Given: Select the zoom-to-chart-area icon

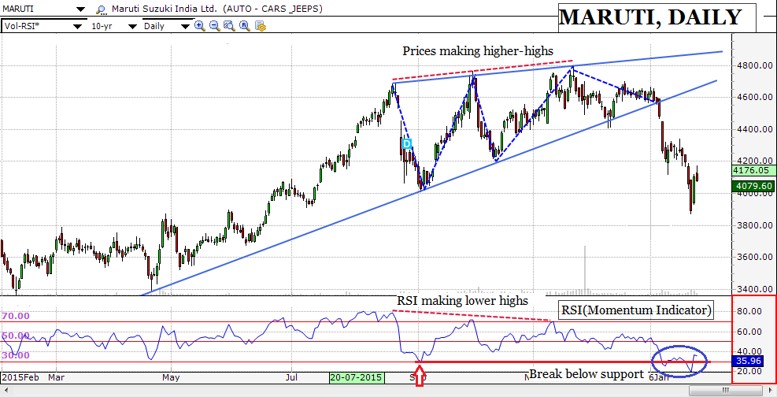Looking at the screenshot, I should point(229,25).
